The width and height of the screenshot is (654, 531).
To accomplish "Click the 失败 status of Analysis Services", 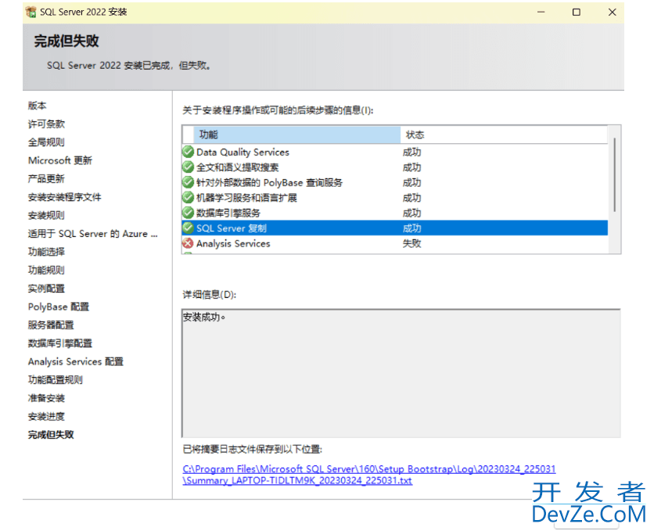I will (411, 243).
